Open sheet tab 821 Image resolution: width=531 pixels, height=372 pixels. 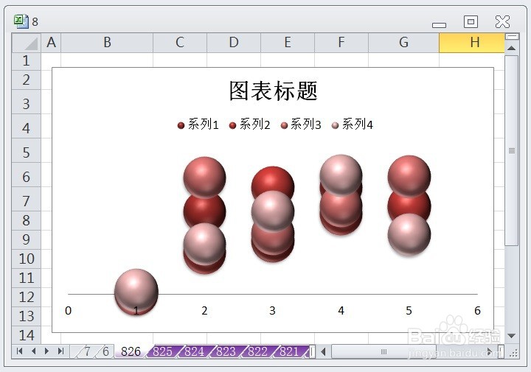click(x=289, y=351)
